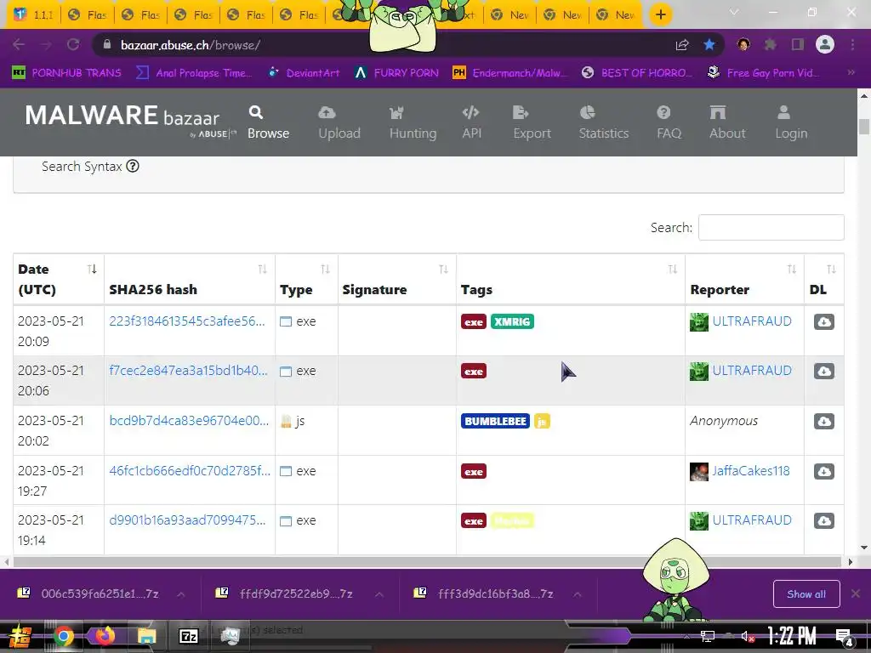Click the BUMBLEBEE tag

(495, 421)
